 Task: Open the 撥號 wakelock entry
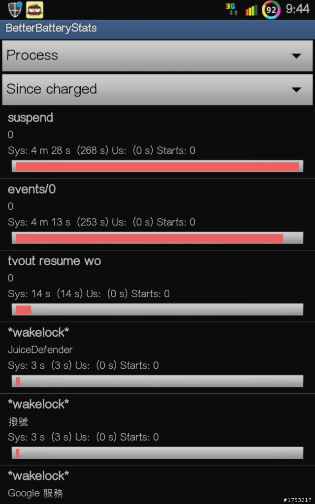[x=157, y=429]
